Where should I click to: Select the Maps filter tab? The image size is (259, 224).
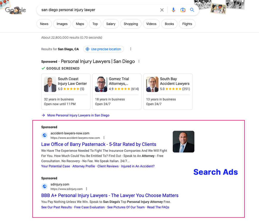80,24
